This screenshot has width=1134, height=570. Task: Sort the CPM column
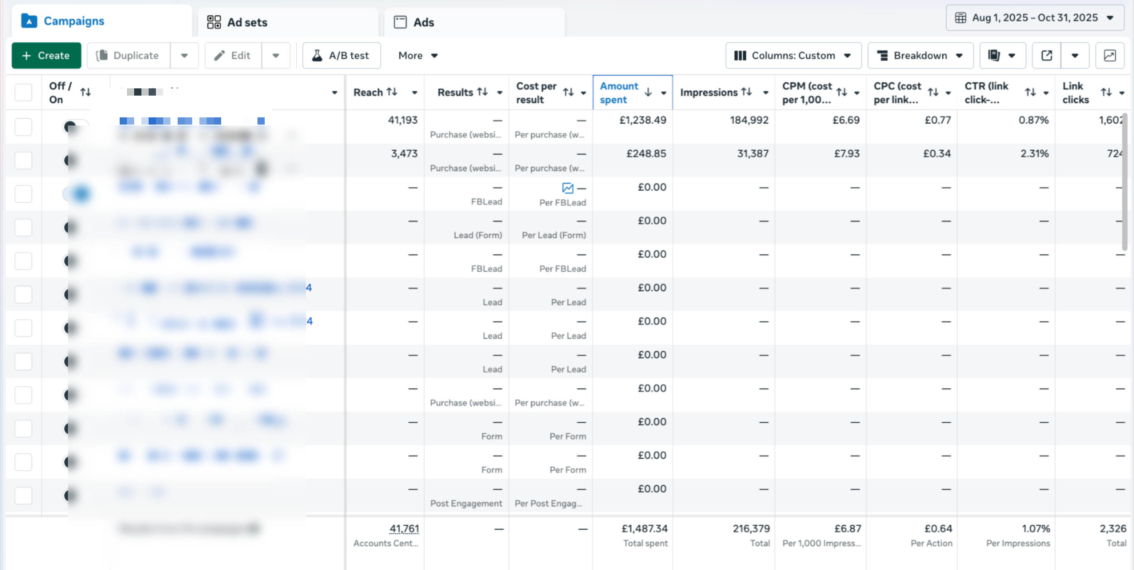pyautogui.click(x=842, y=92)
